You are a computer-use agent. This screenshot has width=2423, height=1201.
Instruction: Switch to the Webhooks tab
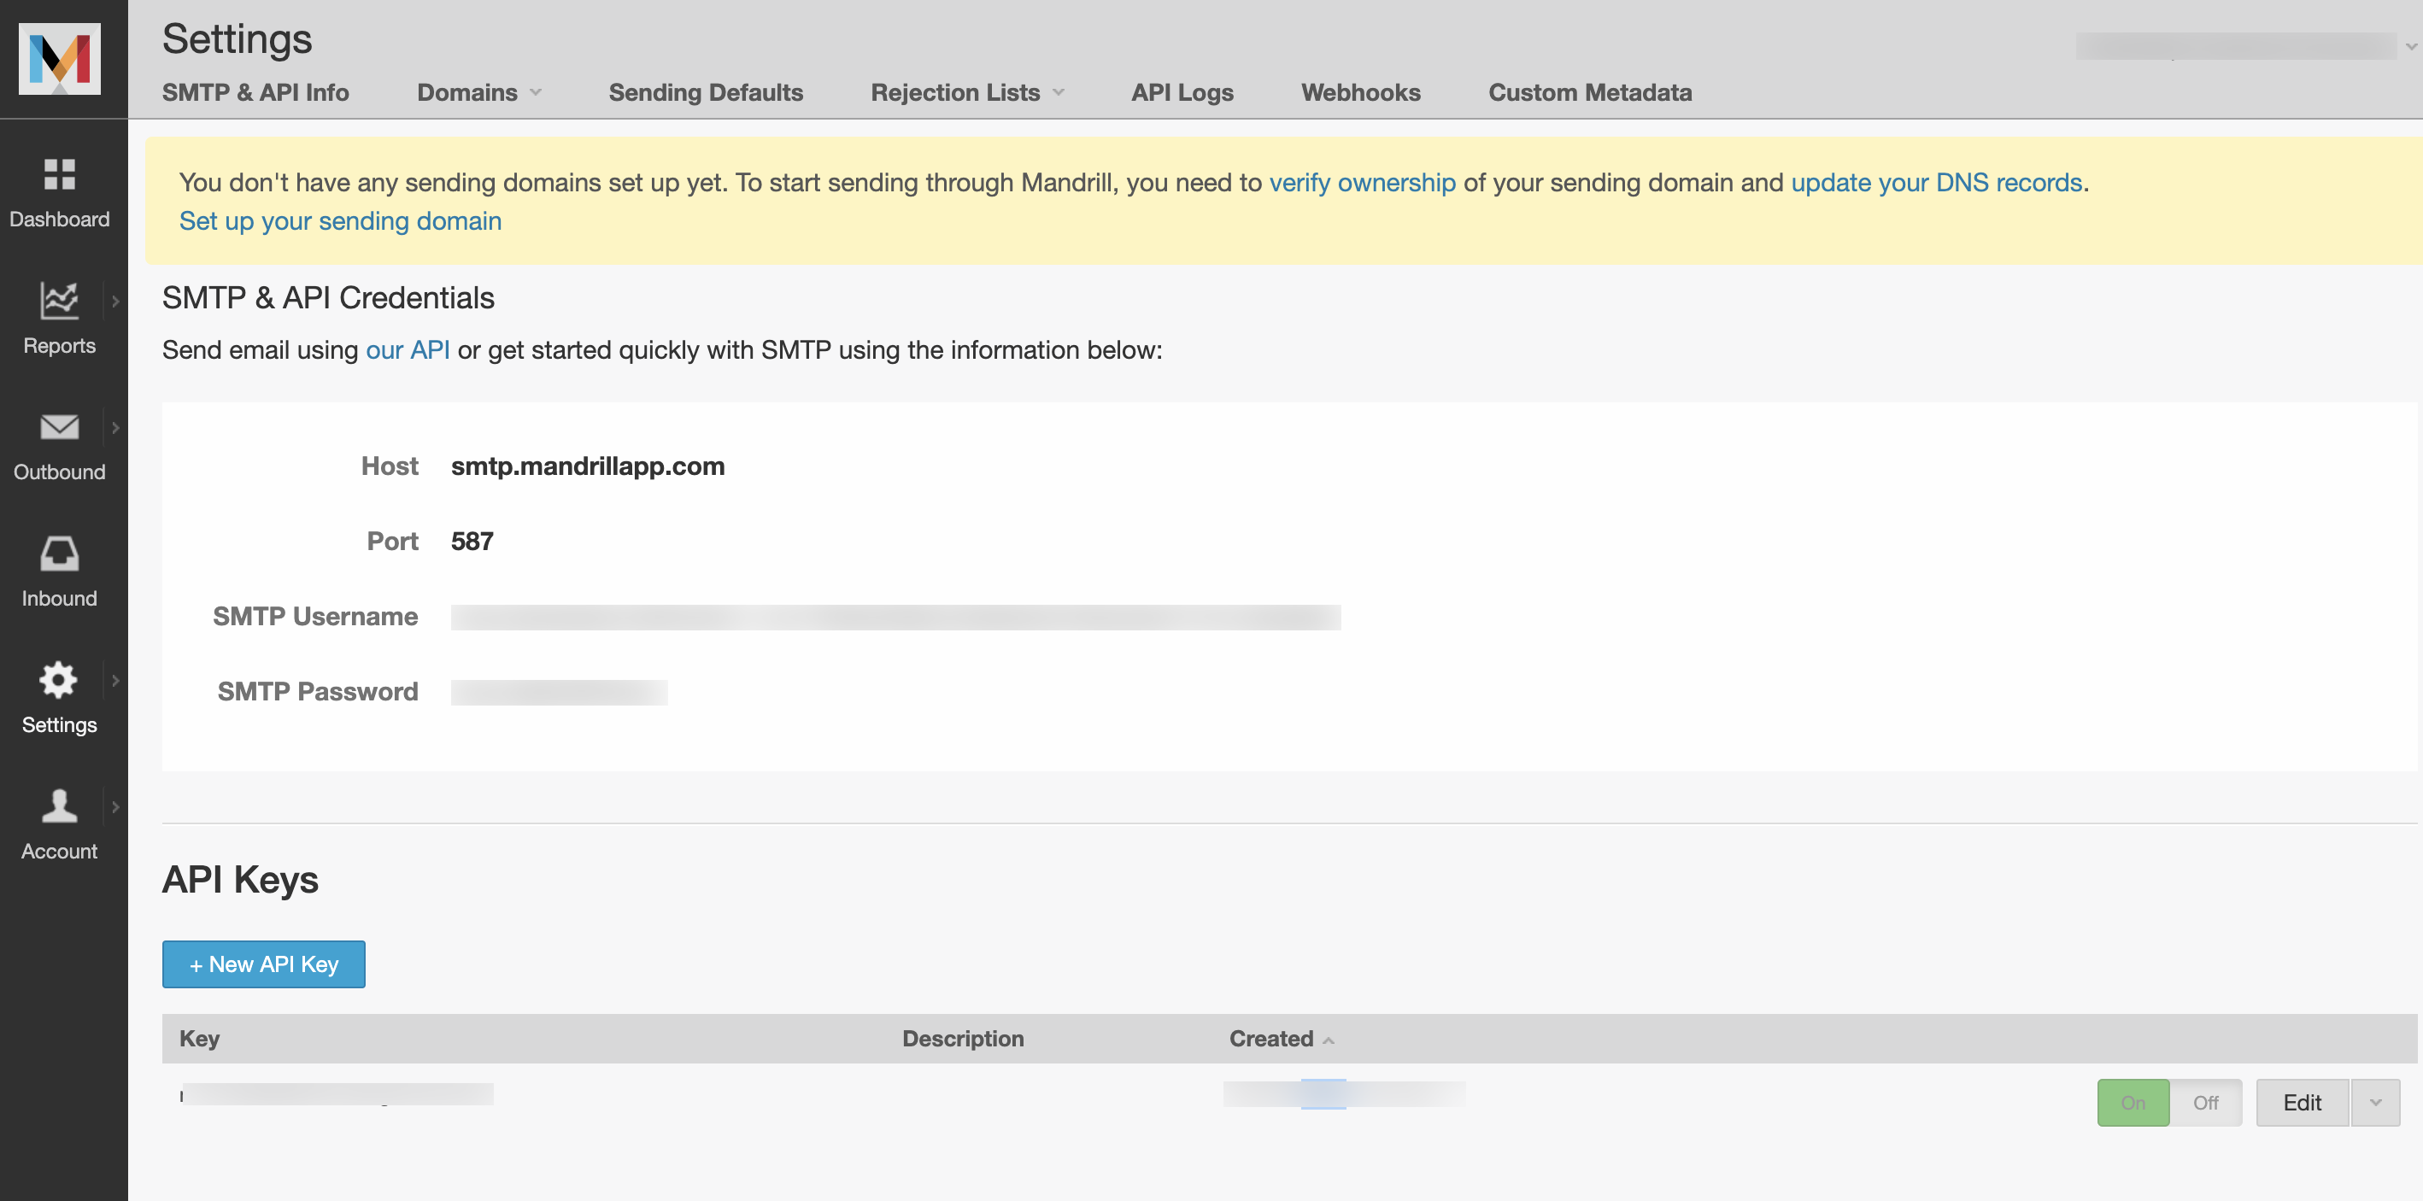coord(1360,92)
